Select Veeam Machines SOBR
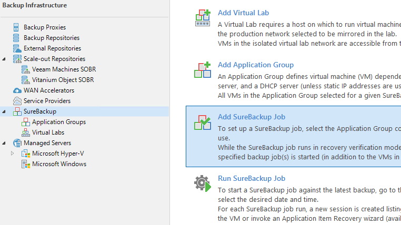The image size is (401, 225). (x=64, y=69)
